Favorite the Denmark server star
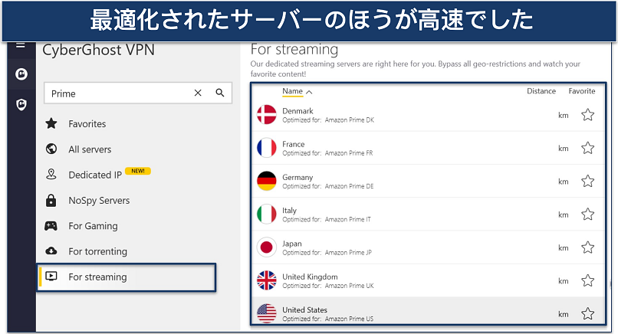The width and height of the screenshot is (618, 334). [x=587, y=115]
